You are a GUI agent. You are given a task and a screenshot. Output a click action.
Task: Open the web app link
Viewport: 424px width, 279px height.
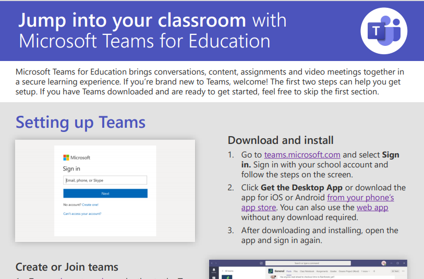pyautogui.click(x=372, y=208)
